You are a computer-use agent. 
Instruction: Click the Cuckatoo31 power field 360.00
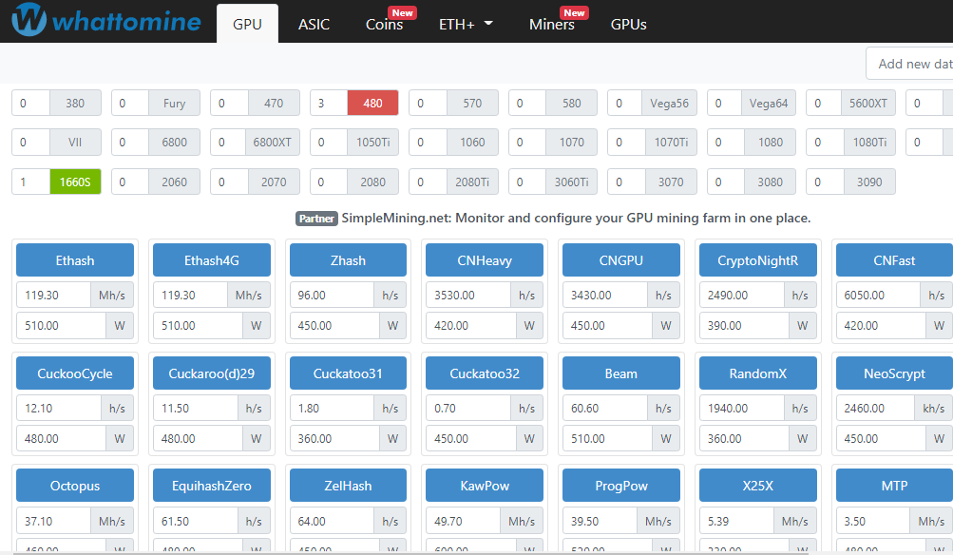point(334,438)
